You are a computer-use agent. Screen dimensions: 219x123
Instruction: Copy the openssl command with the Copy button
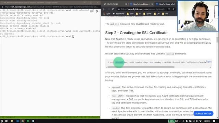pos(208,61)
